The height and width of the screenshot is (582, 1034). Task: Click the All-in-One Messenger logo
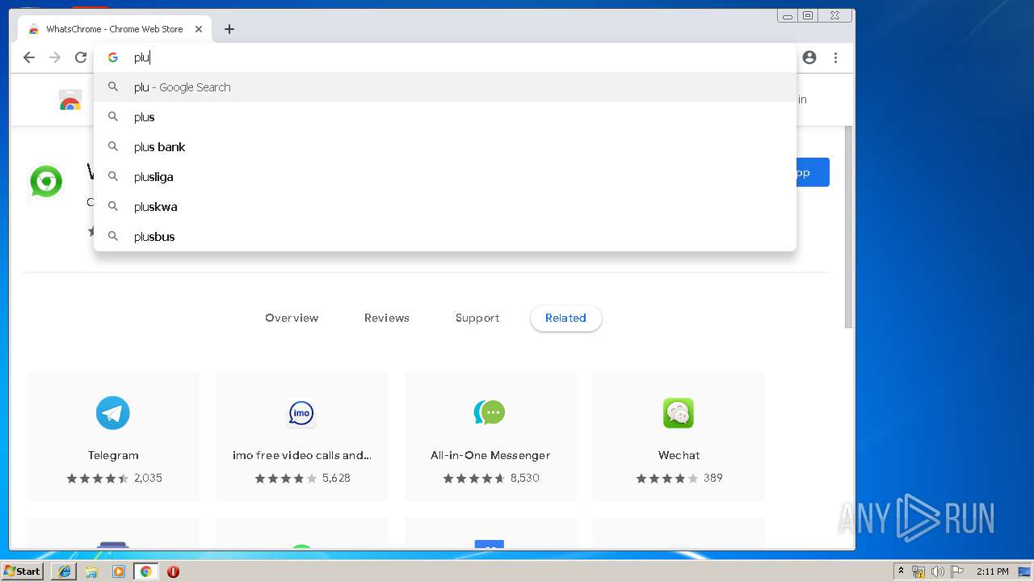coord(490,413)
